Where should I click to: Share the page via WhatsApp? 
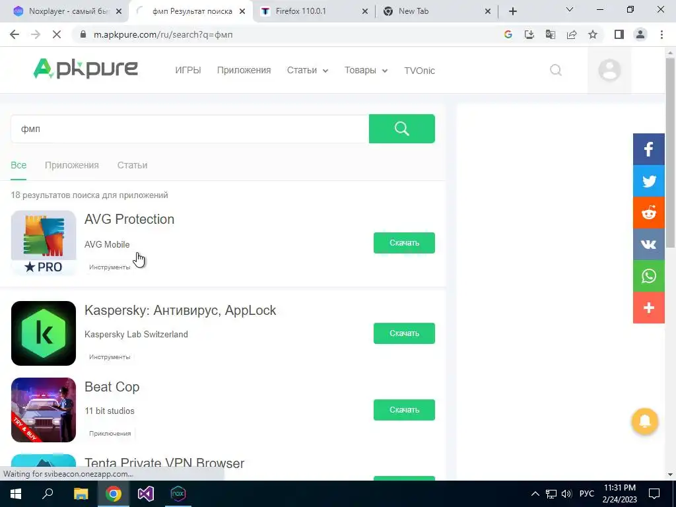(x=648, y=276)
